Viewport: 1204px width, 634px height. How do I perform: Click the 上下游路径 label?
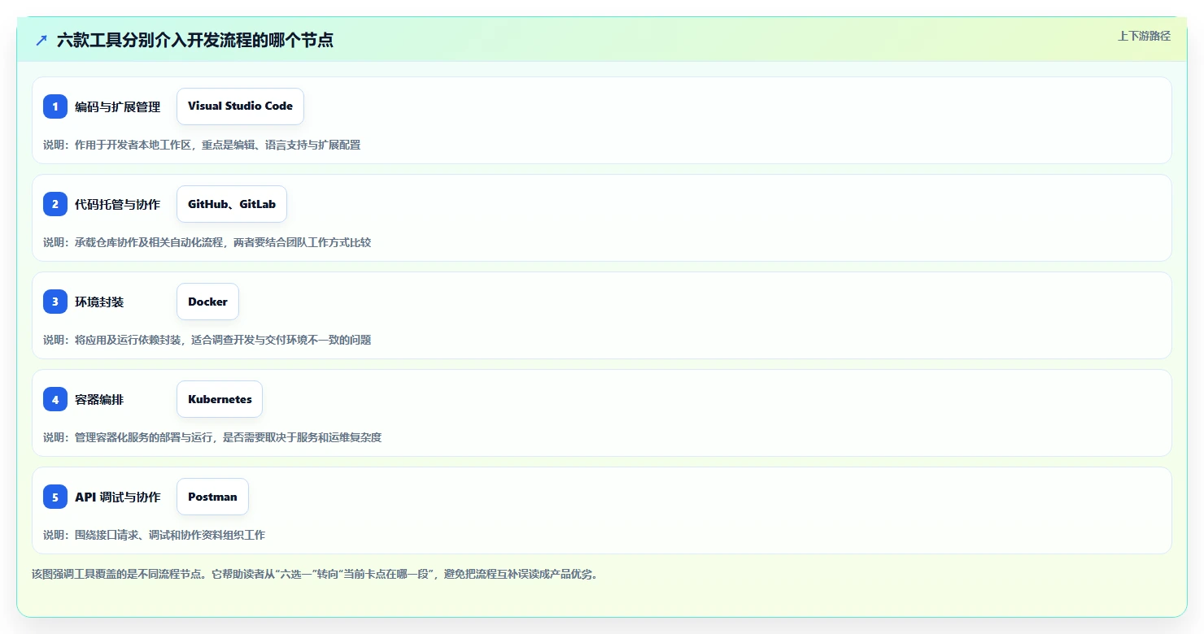coord(1144,36)
